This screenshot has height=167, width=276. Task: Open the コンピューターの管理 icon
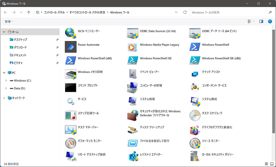(x=133, y=88)
